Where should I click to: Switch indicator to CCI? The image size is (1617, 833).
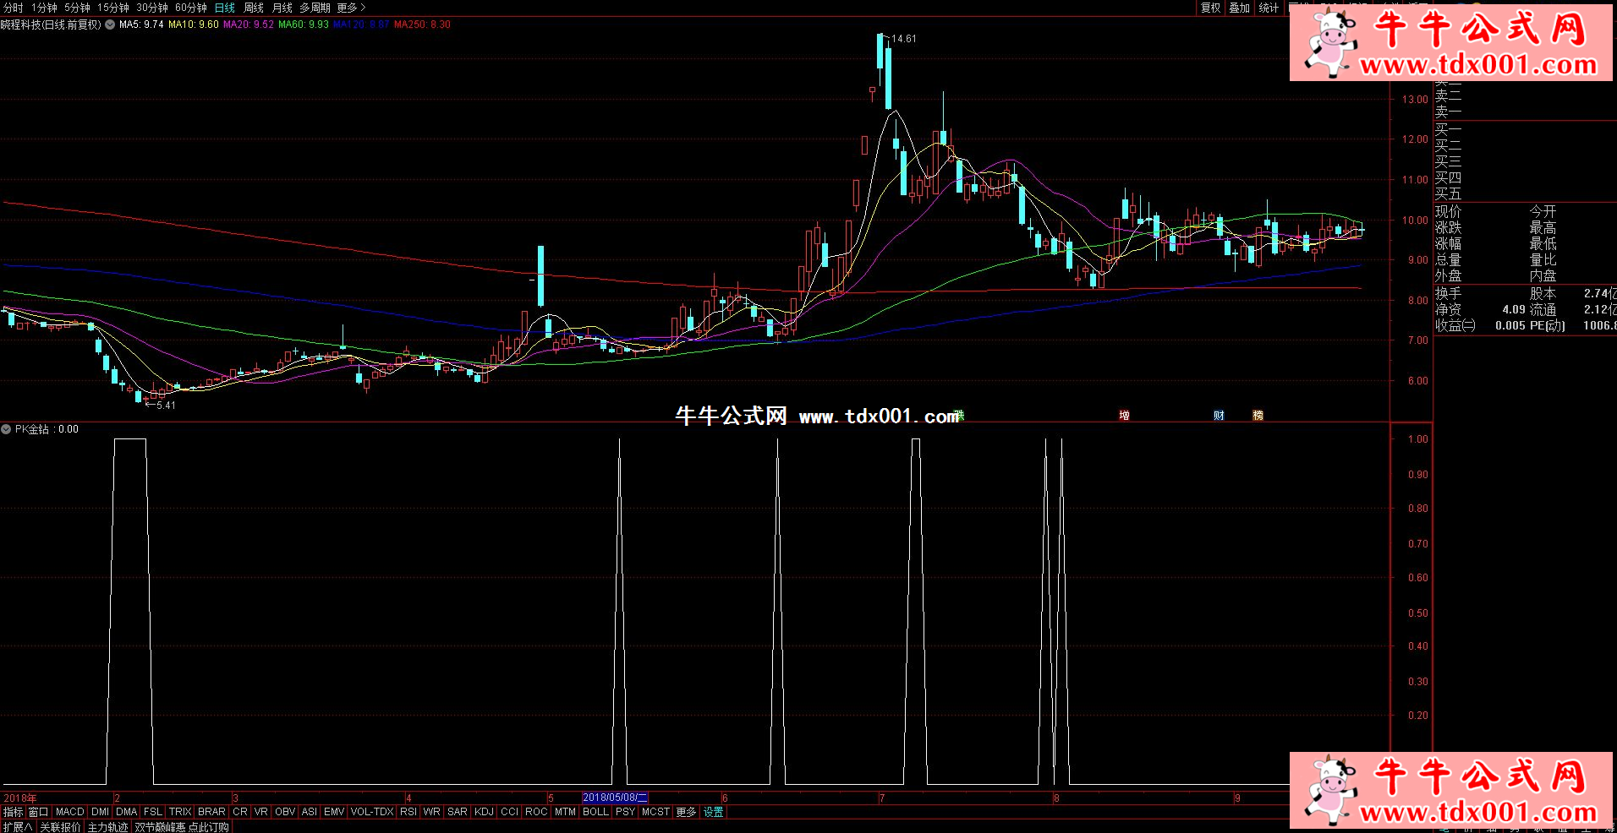(510, 812)
